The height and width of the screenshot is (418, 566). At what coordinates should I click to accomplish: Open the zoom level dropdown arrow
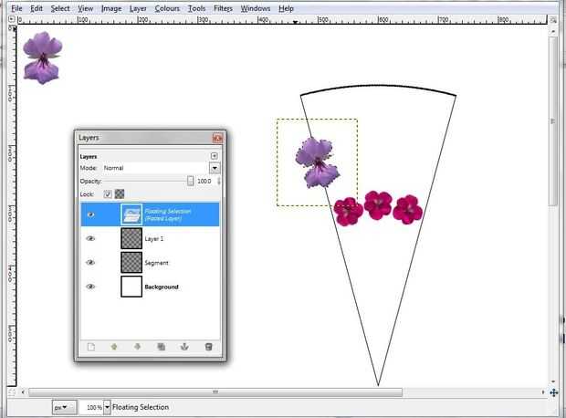click(x=107, y=408)
